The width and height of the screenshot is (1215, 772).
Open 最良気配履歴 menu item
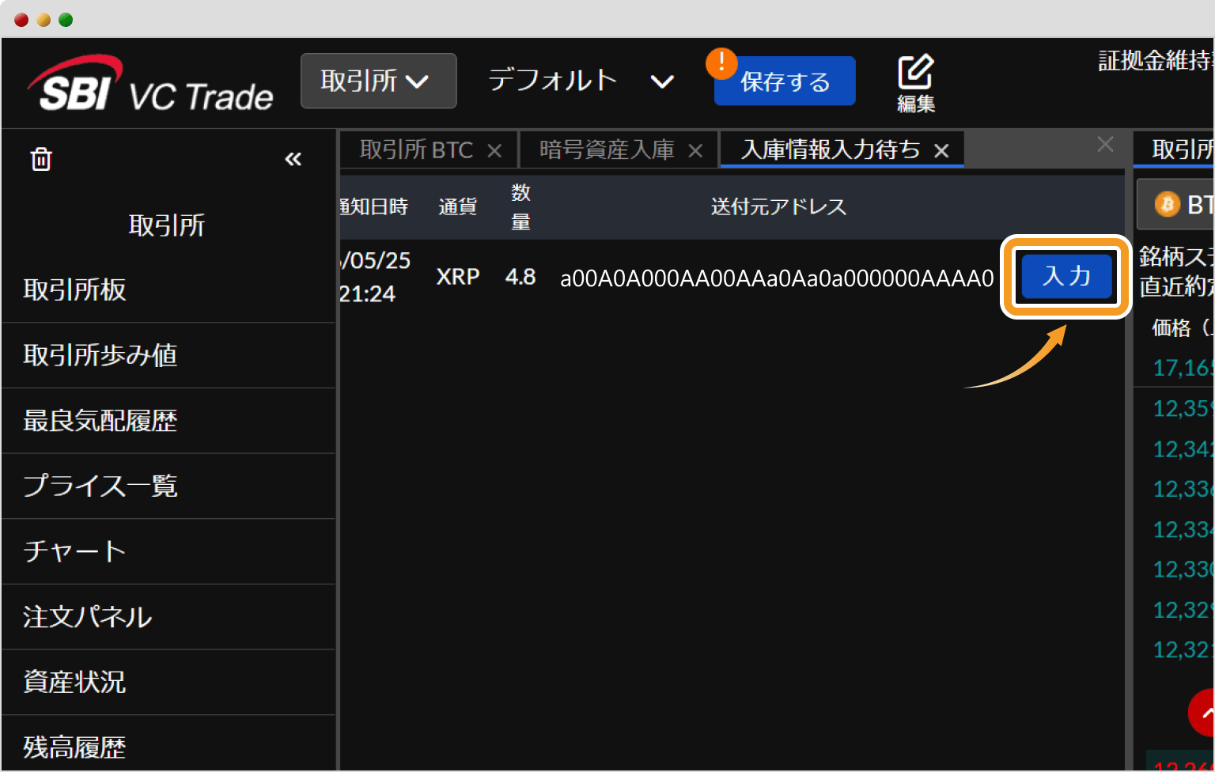[x=168, y=421]
